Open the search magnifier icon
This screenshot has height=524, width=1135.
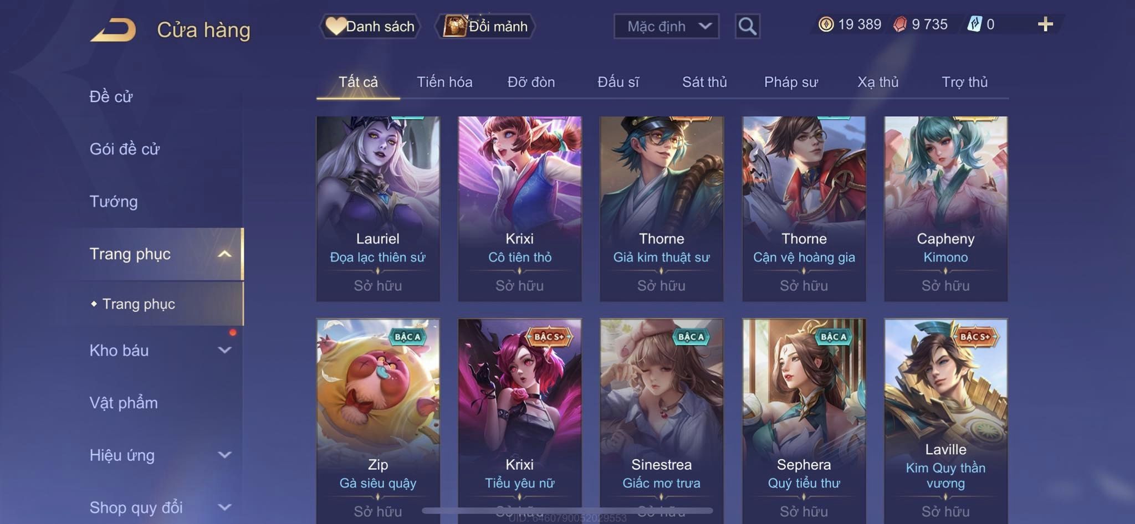click(747, 26)
